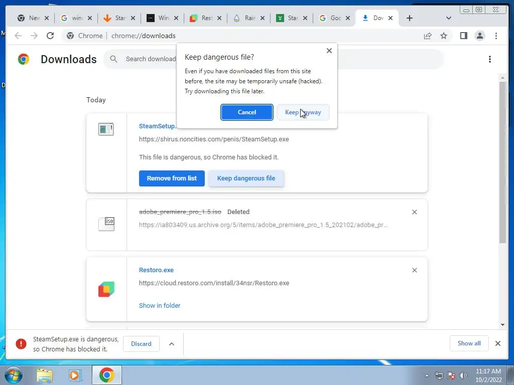Click Discard in the download bar
514x385 pixels.
pyautogui.click(x=141, y=344)
